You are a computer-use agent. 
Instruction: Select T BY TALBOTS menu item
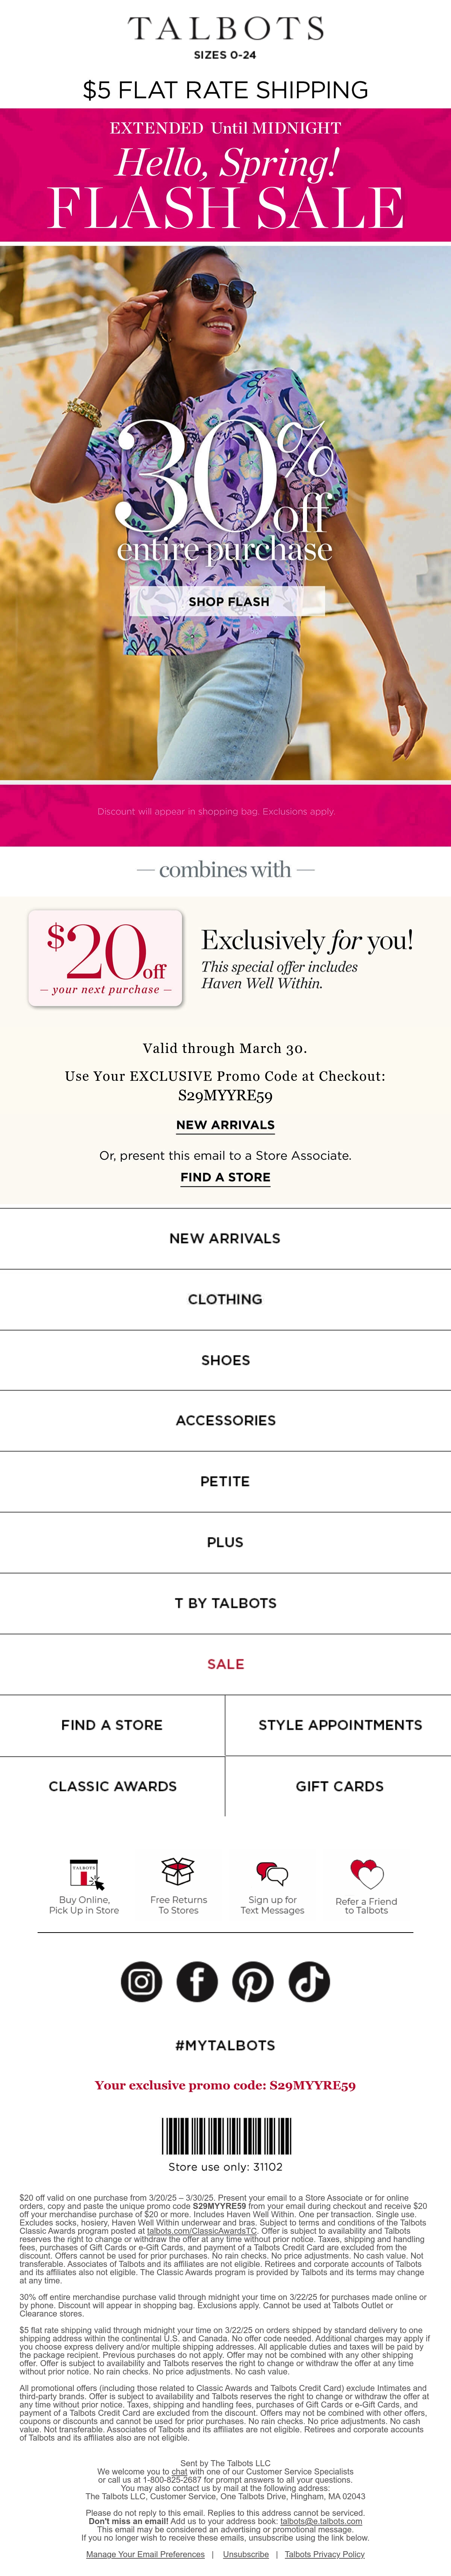click(225, 1603)
